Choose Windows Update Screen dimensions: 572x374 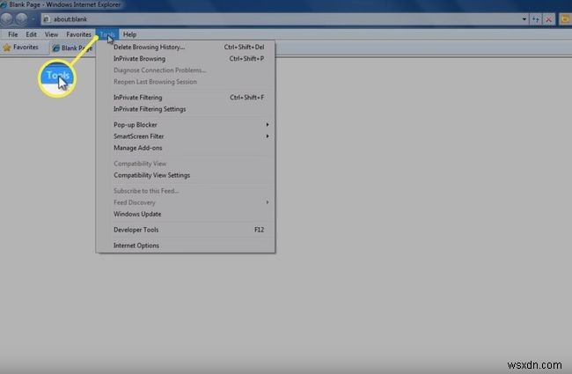click(186, 214)
